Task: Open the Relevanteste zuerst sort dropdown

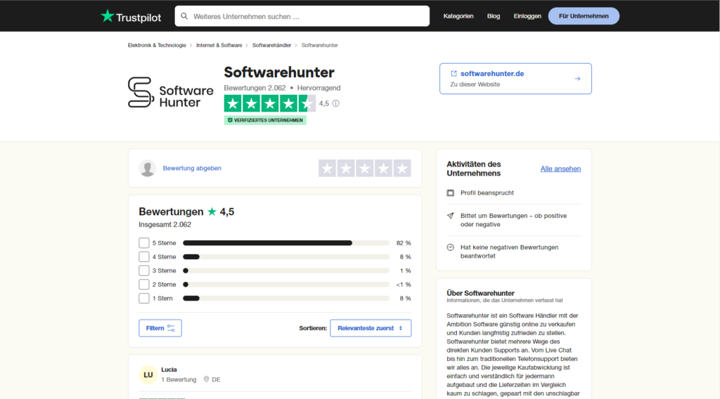Action: [371, 328]
